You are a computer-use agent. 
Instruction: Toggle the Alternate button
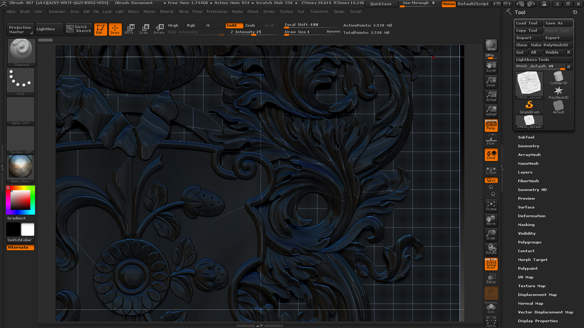click(20, 248)
